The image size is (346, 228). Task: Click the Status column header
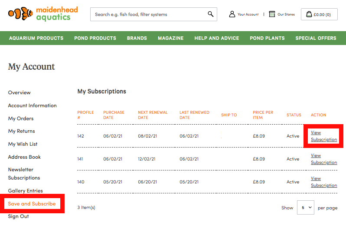[294, 115]
